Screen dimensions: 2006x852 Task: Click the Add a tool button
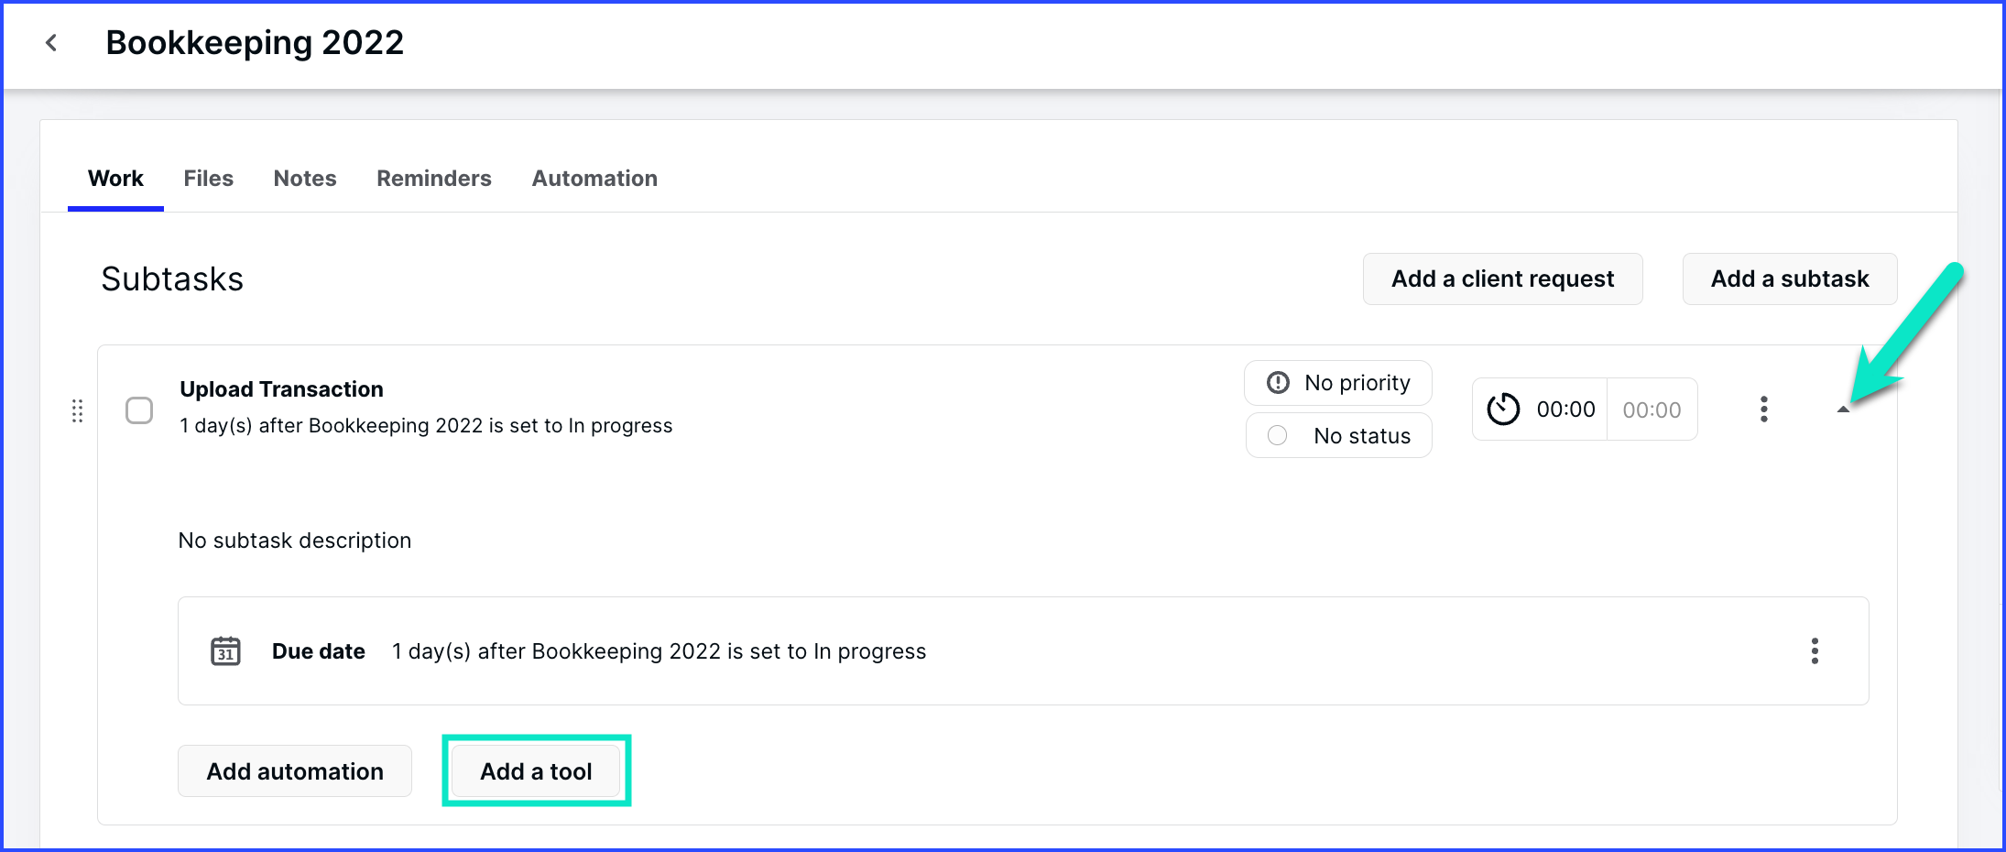pyautogui.click(x=536, y=771)
